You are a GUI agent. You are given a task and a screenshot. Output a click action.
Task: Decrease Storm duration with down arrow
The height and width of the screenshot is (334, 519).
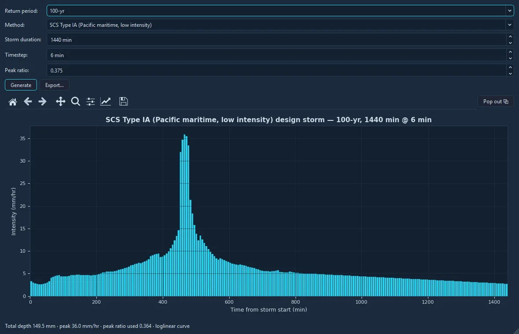click(x=510, y=43)
